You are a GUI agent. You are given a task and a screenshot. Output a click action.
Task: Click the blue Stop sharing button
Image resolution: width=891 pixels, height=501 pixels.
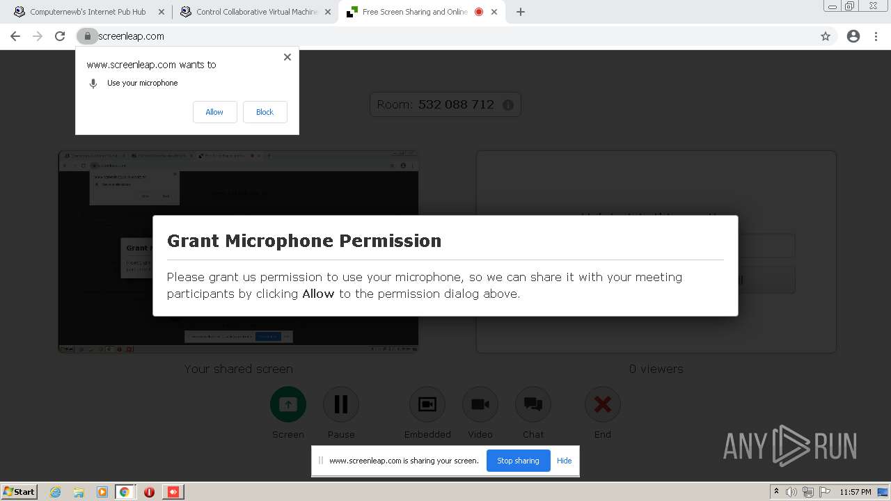tap(518, 461)
